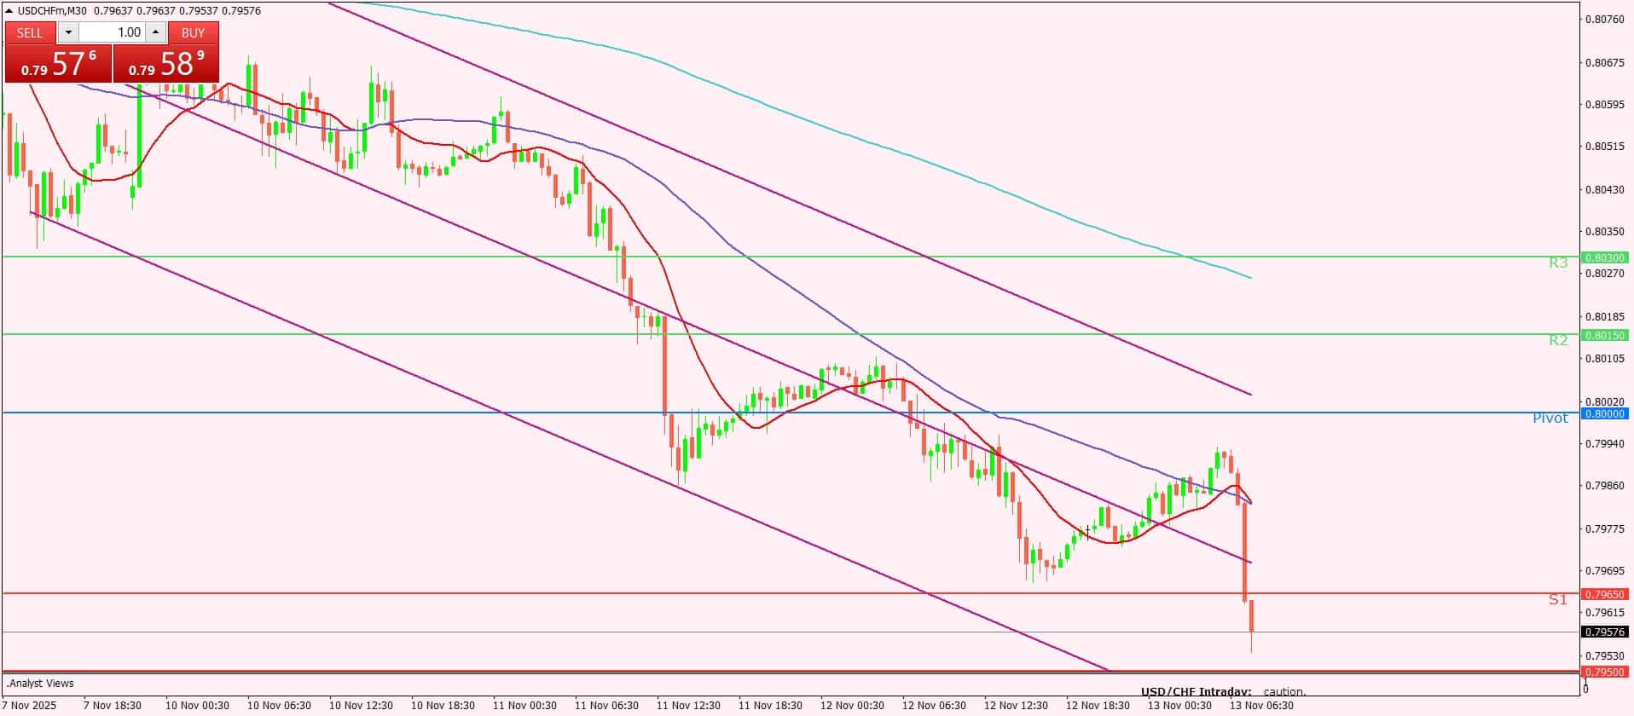
Task: Click the 12 Nov 00:30 time label
Action: [852, 705]
